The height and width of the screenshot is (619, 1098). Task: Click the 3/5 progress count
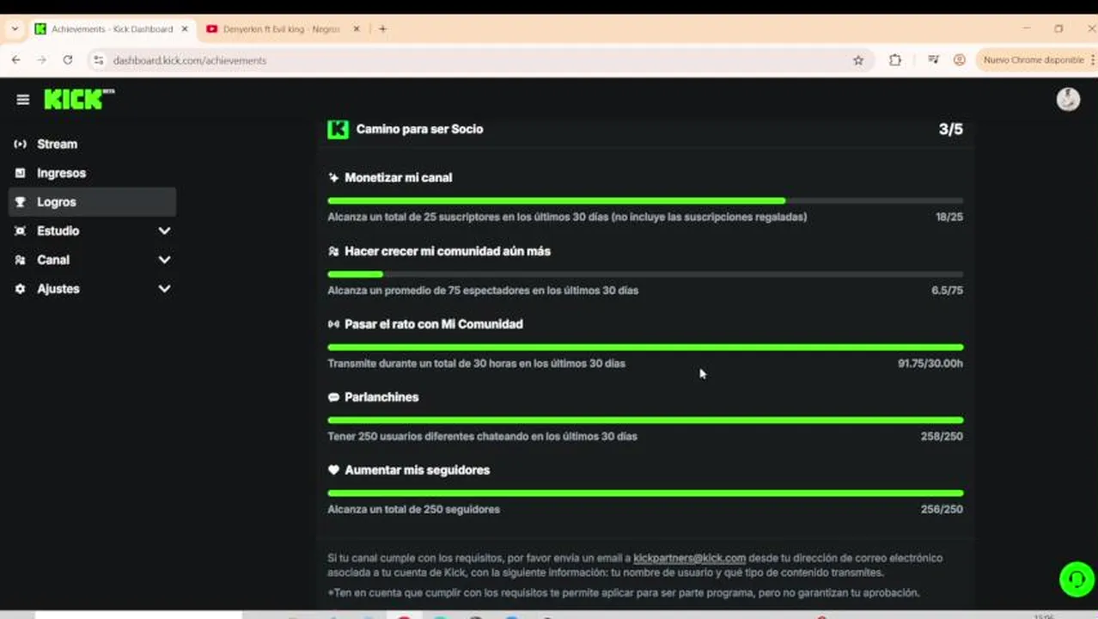pos(950,129)
